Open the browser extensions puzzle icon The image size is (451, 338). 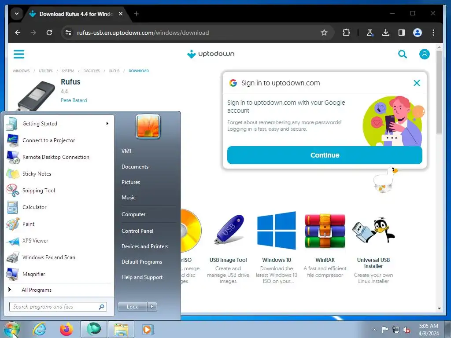click(346, 33)
